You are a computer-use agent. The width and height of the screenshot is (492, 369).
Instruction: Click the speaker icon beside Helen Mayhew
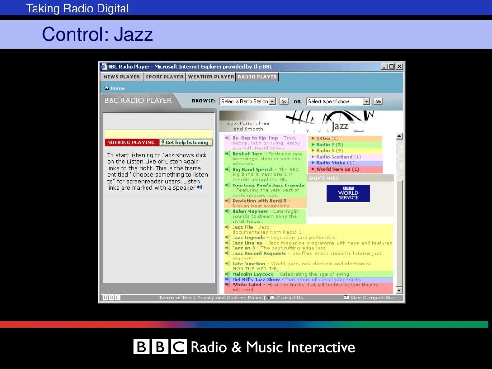pyautogui.click(x=228, y=211)
